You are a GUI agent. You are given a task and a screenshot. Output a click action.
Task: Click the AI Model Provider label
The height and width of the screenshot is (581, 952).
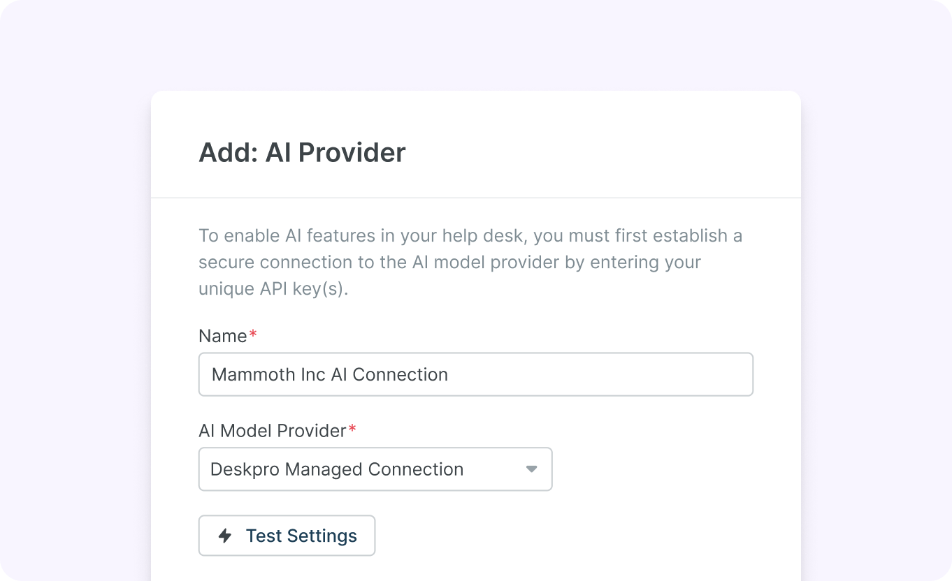272,431
